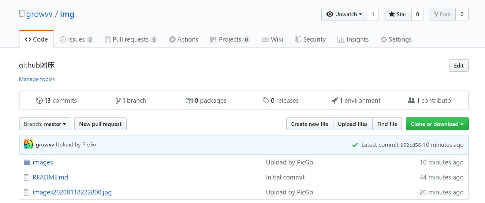
Task: Click the Manage topics link
Action: pyautogui.click(x=37, y=79)
